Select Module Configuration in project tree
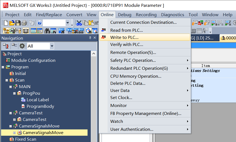The width and height of the screenshot is (236, 142). point(33,60)
